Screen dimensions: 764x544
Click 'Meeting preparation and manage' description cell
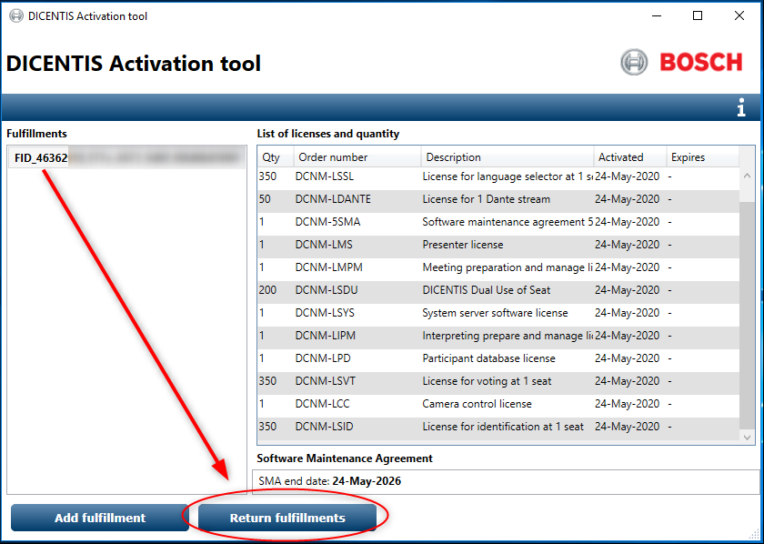508,267
